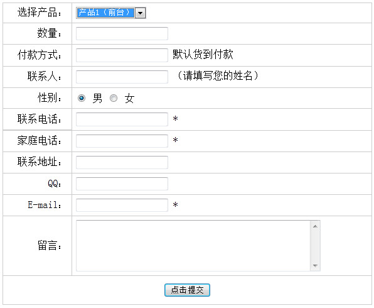Viewport: 374px width, 308px height.
Task: Focus the 联系人 input field
Action: pyautogui.click(x=122, y=77)
